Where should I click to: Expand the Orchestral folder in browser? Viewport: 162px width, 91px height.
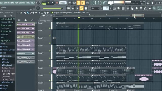point(8,82)
